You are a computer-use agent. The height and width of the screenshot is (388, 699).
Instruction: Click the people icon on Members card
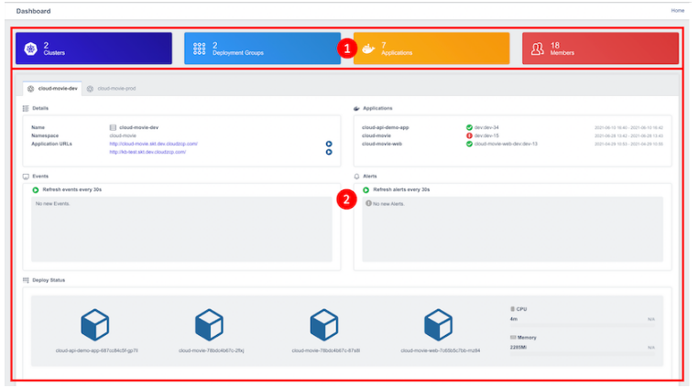pos(537,48)
